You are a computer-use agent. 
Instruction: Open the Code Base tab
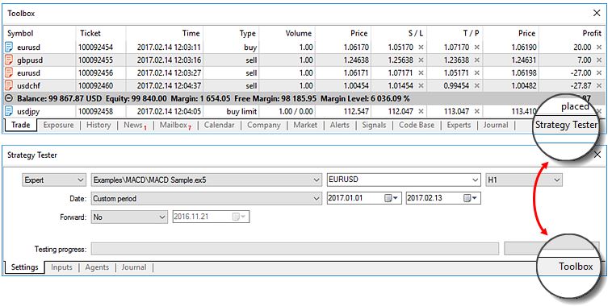coord(417,125)
